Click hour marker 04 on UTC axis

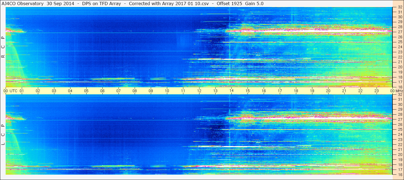tap(70, 91)
